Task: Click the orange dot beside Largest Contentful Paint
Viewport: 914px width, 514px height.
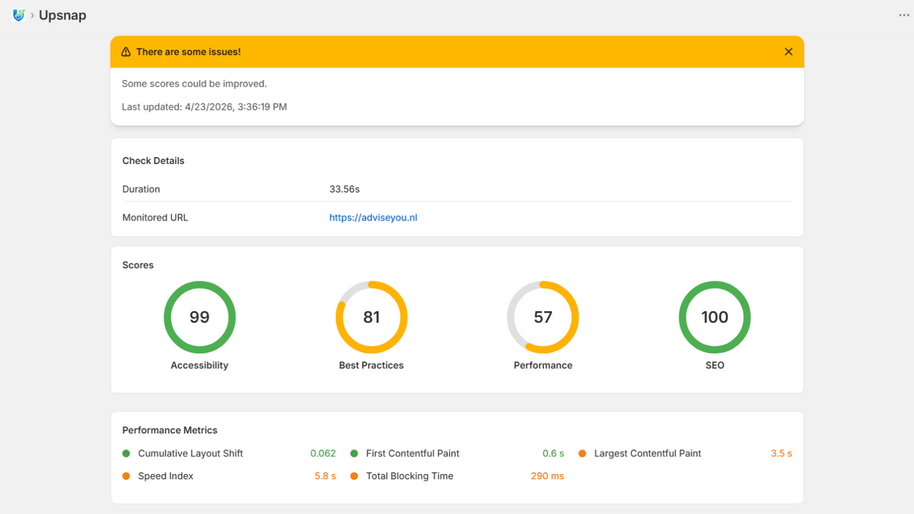Action: tap(582, 453)
